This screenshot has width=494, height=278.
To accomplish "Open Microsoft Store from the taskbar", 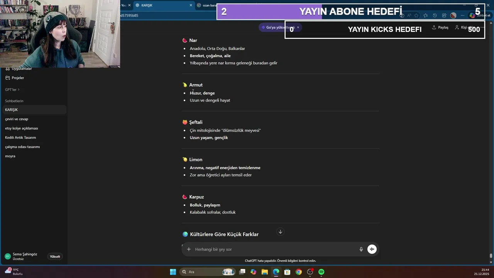I will pos(287,272).
